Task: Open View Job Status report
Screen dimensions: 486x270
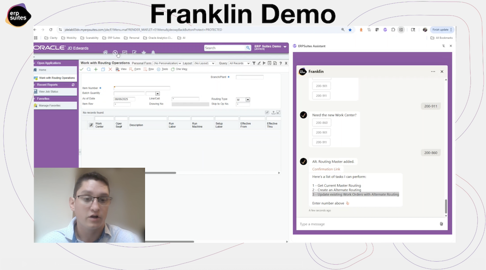Action: [x=55, y=92]
